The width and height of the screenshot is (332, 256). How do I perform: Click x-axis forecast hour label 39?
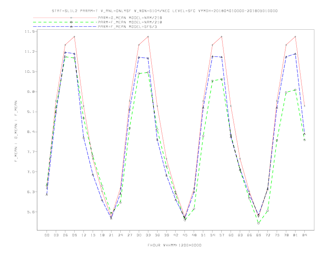point(167,235)
